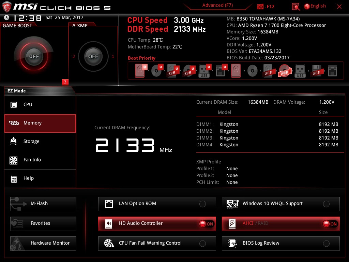This screenshot has width=349, height=262.
Task: Take a screenshot with the F12 camera icon
Action: coord(260,6)
